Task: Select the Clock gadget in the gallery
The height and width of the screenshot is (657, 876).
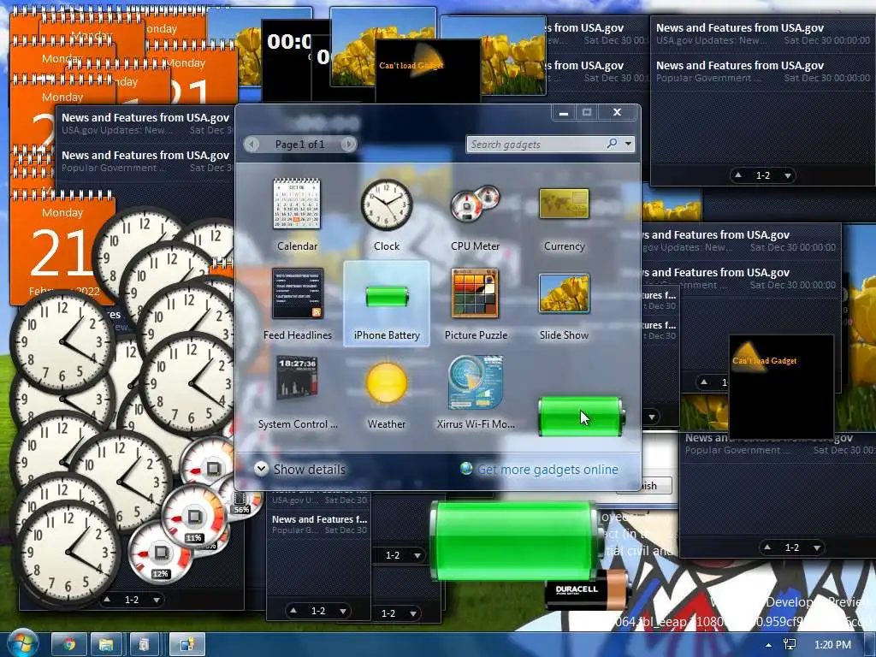Action: click(x=386, y=215)
